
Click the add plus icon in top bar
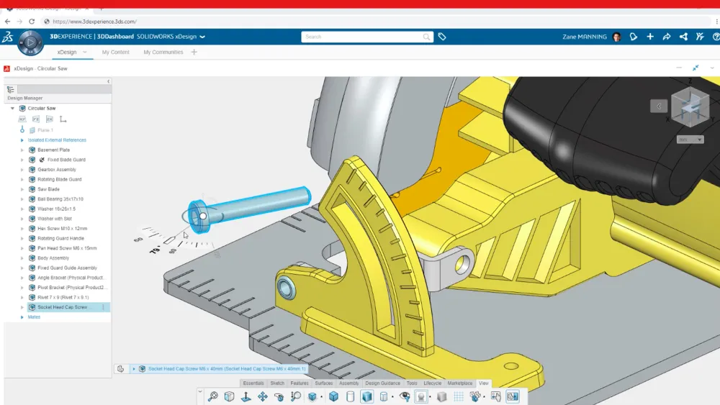click(x=650, y=37)
